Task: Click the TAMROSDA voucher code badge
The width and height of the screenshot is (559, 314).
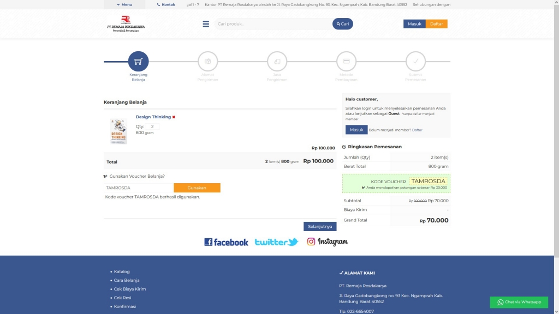Action: (x=428, y=181)
